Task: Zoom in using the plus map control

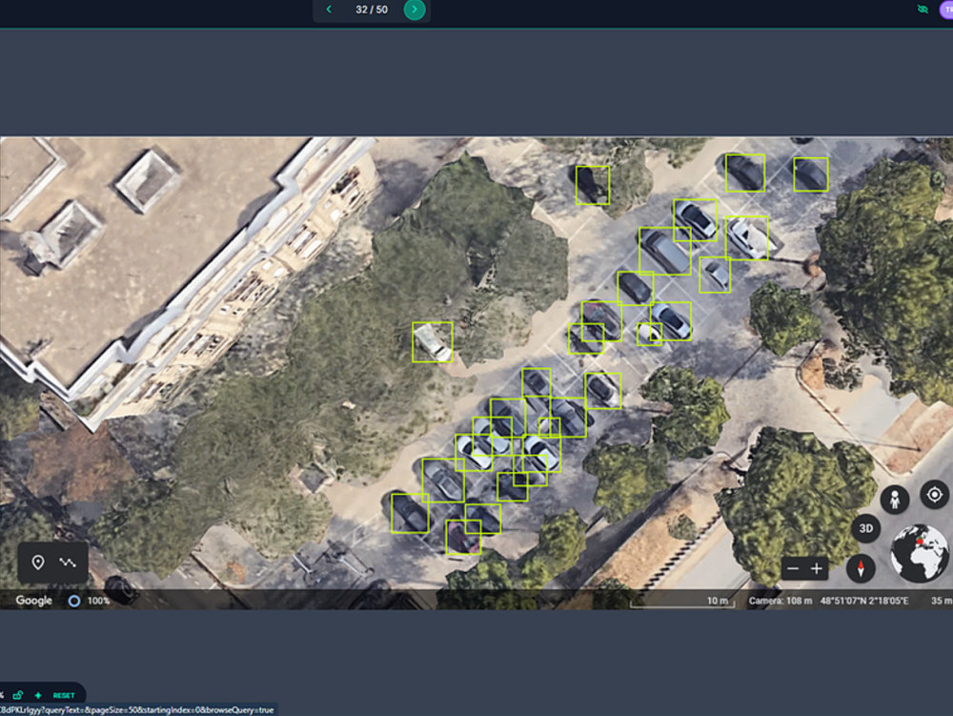Action: pyautogui.click(x=817, y=568)
